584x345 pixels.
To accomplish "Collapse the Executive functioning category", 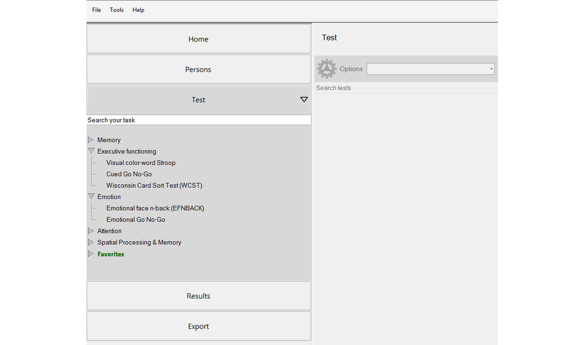I will (91, 151).
